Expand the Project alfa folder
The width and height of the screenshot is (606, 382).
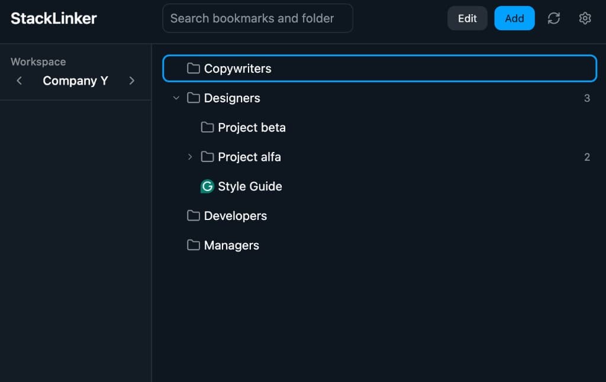pos(189,157)
